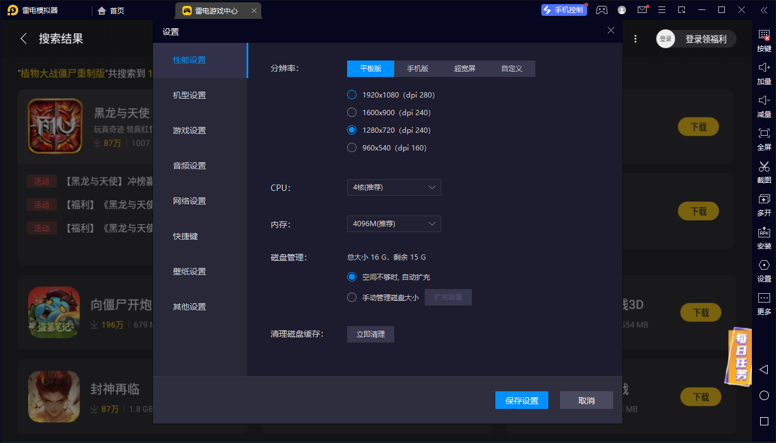Click the 向僵尸开炮 game icon
The width and height of the screenshot is (776, 443).
[x=54, y=312]
